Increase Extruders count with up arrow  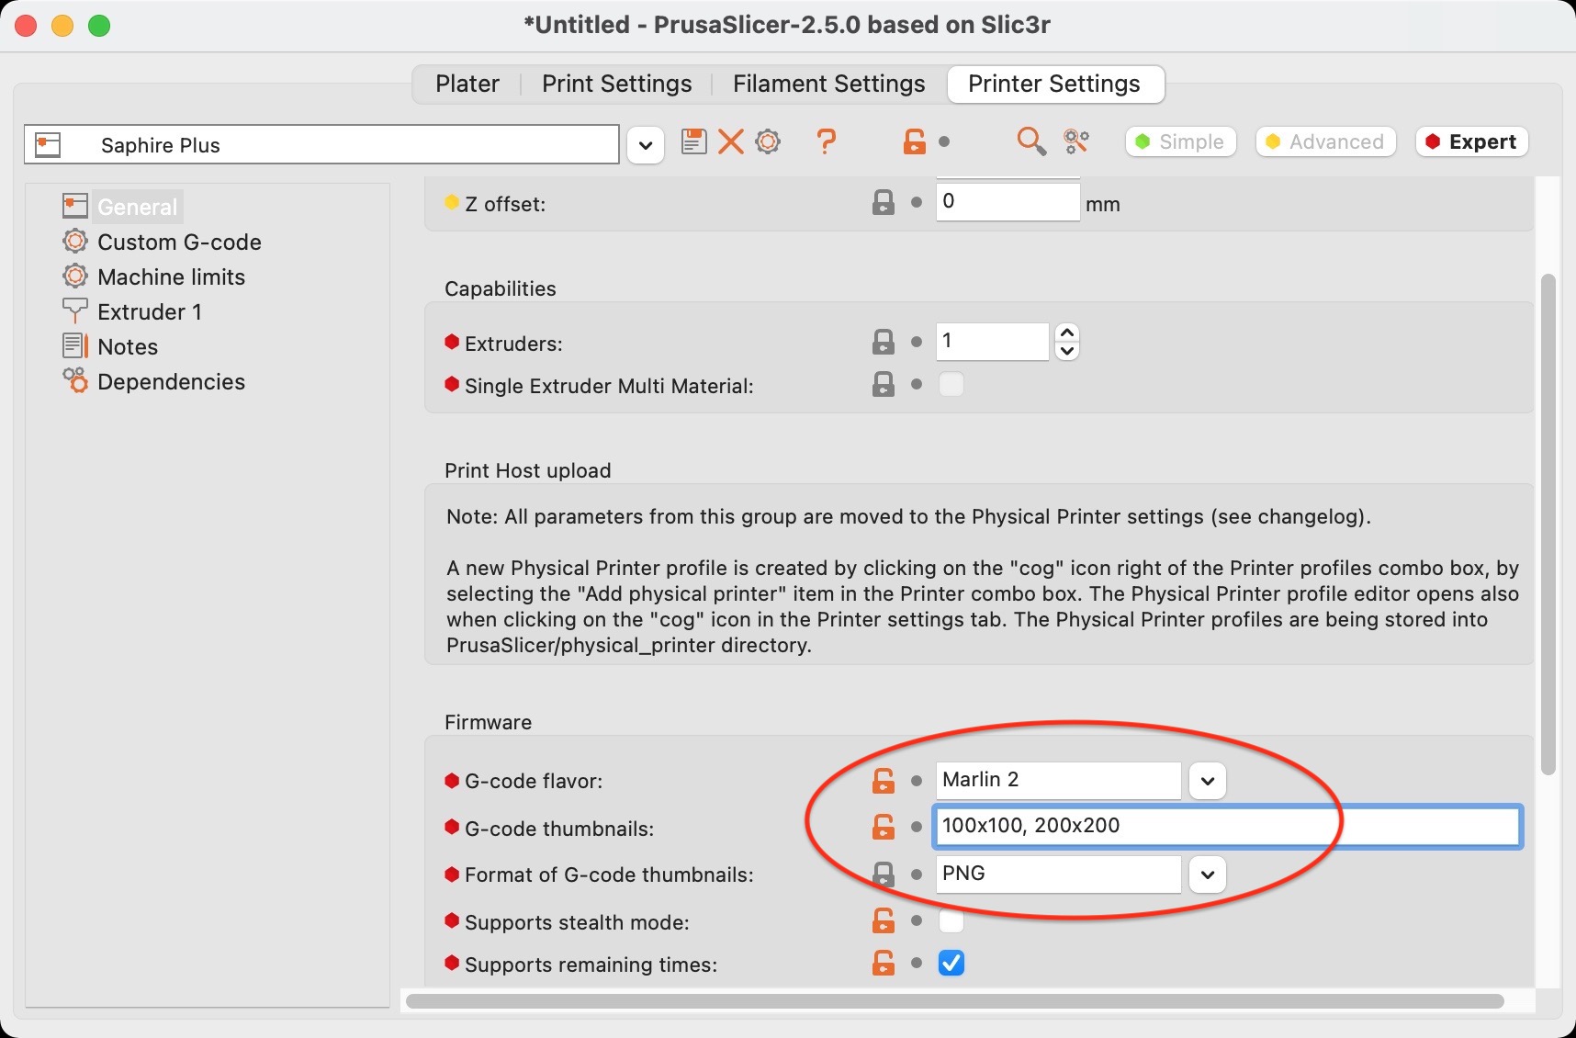1067,333
